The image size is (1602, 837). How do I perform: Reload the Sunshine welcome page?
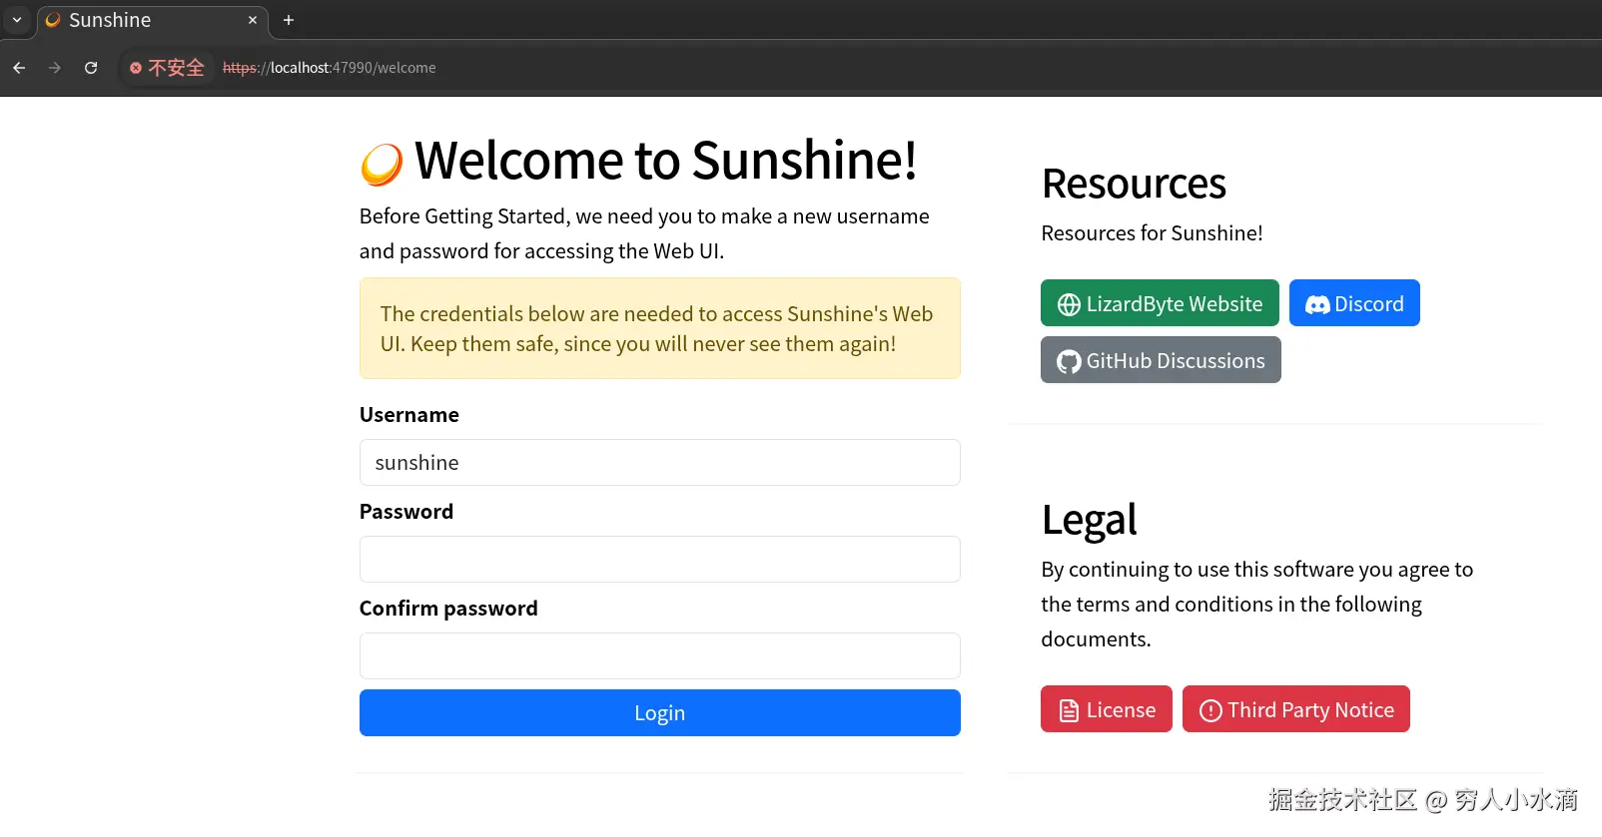pos(91,68)
